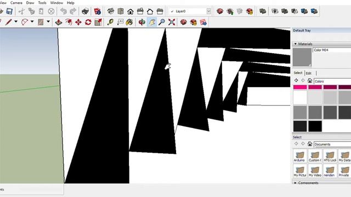Click the Print icon
Viewport: 351px width, 197px height.
[x=86, y=11]
